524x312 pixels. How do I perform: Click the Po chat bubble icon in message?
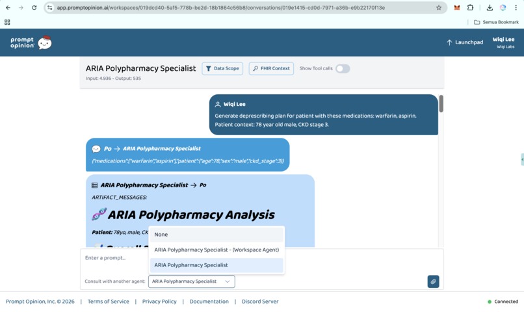(x=96, y=149)
